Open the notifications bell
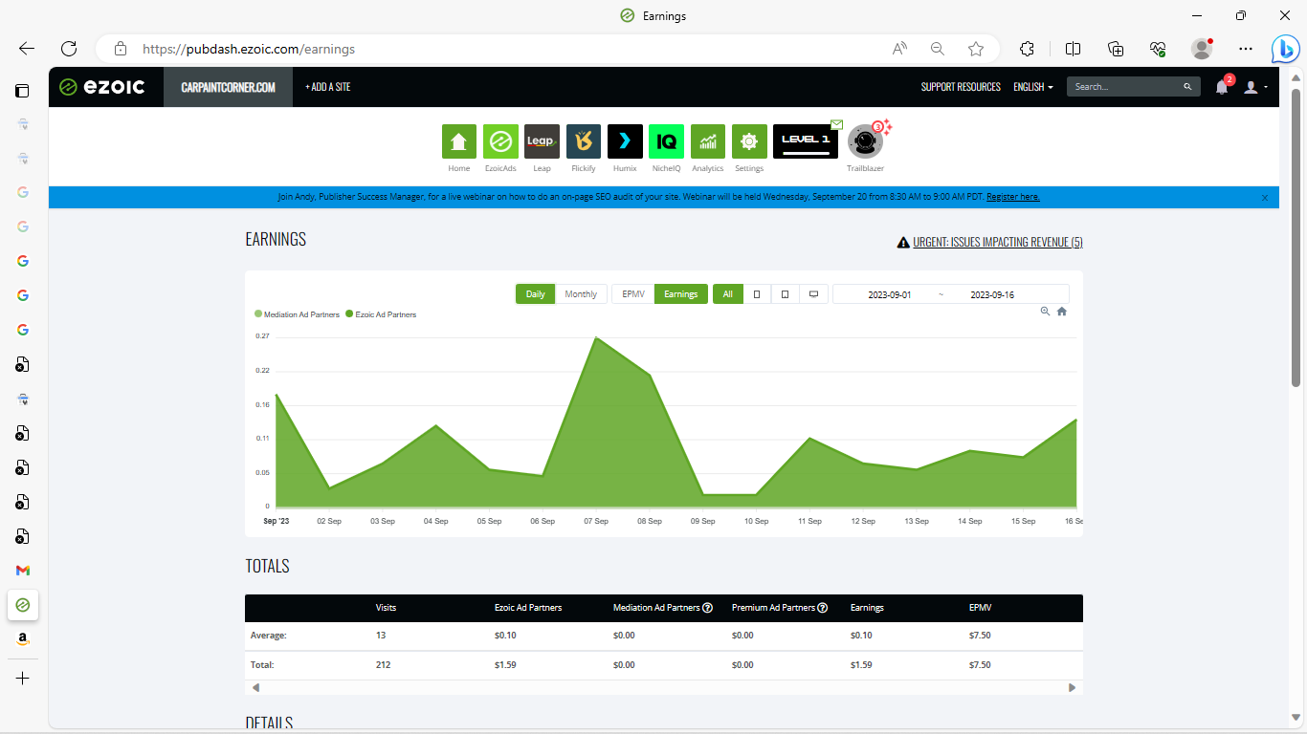The image size is (1307, 734). [x=1222, y=87]
